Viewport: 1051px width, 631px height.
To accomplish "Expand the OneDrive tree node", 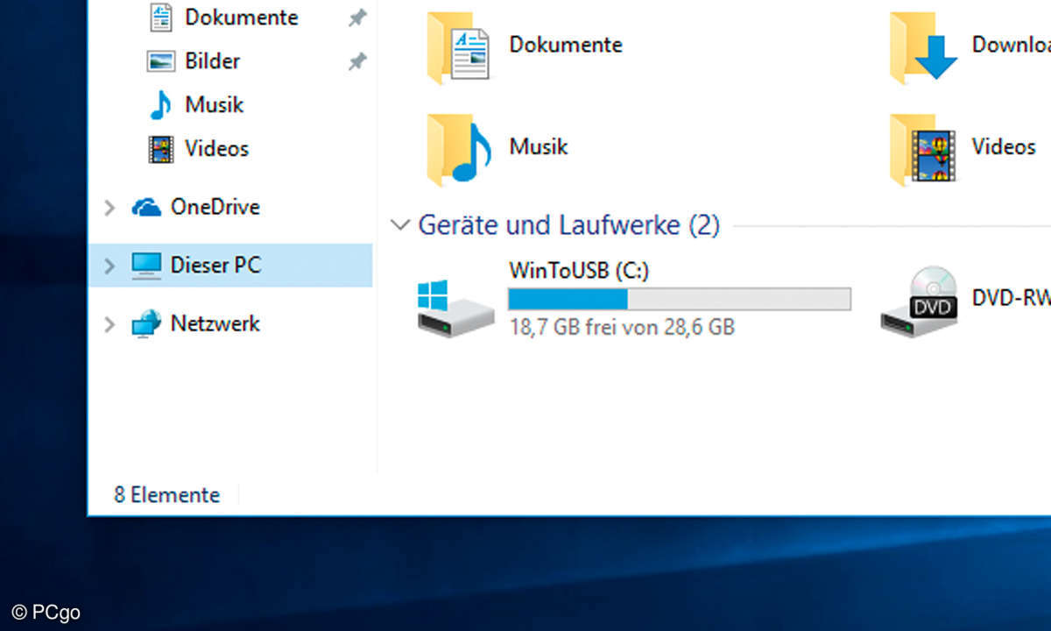I will 109,208.
